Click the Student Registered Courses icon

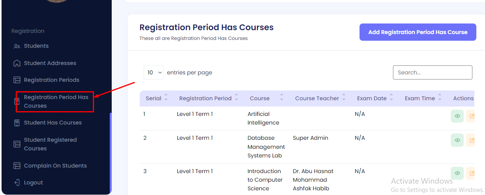pyautogui.click(x=17, y=144)
